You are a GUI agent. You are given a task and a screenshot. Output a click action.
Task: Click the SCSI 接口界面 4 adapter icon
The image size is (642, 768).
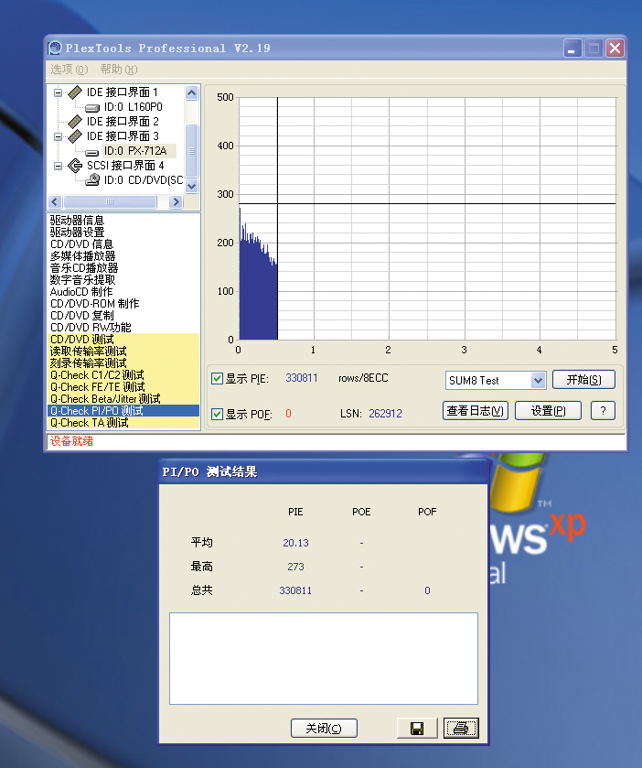click(x=75, y=166)
